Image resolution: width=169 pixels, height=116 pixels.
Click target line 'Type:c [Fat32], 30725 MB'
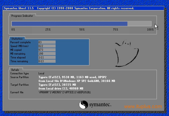pos(57,85)
